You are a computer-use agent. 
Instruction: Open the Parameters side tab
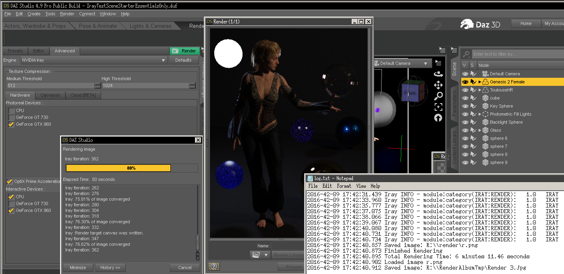point(454,103)
